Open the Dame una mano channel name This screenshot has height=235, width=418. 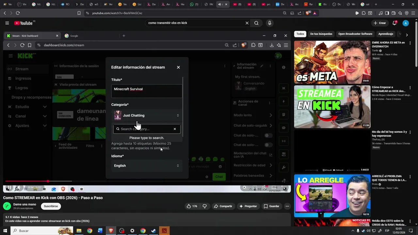coord(25,204)
